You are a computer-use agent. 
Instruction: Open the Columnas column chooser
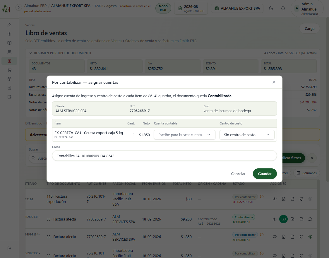click(306, 173)
